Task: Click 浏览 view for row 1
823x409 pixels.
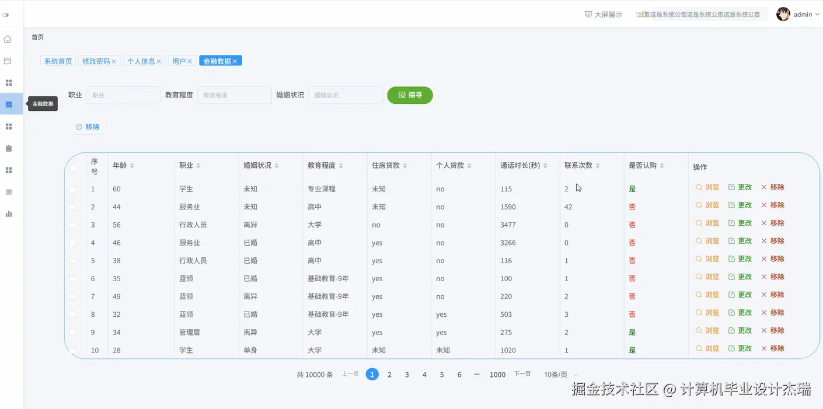Action: click(707, 187)
